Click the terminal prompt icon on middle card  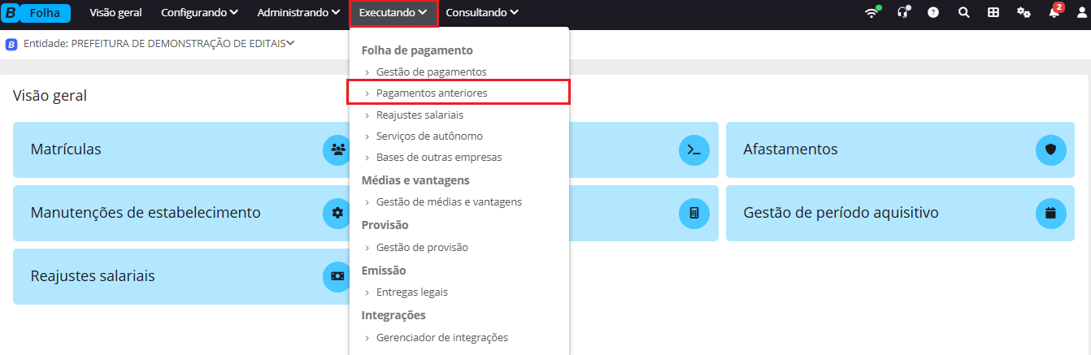693,149
